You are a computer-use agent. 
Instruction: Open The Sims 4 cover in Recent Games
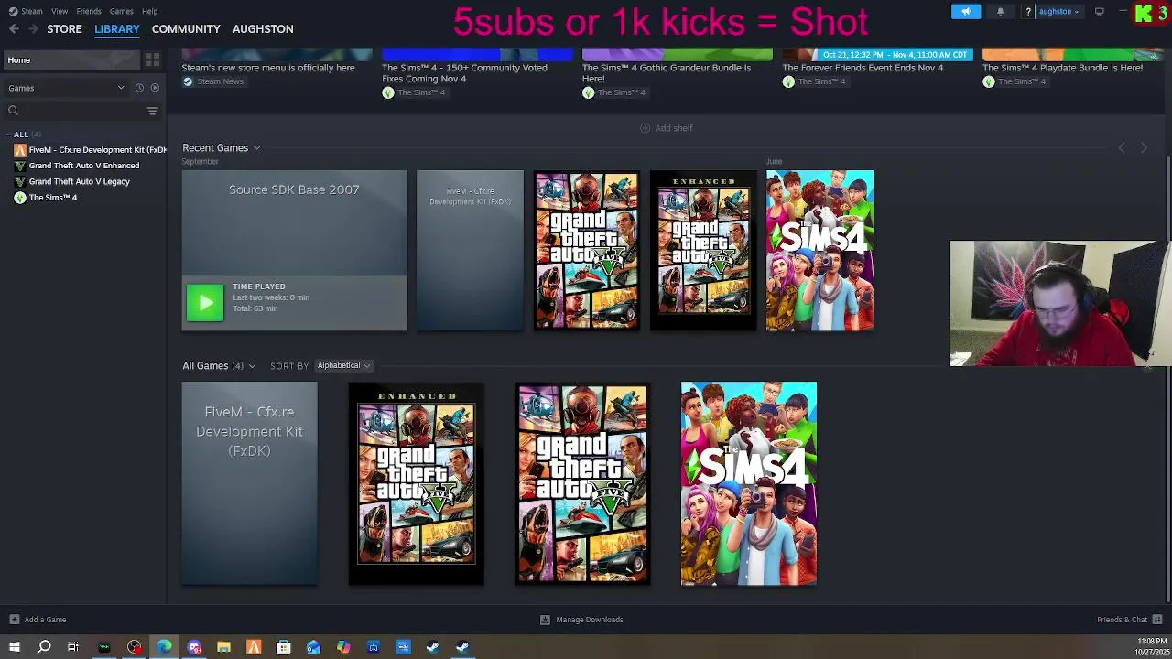click(819, 250)
